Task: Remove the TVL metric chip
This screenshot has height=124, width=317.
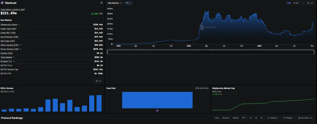Action: click(130, 3)
